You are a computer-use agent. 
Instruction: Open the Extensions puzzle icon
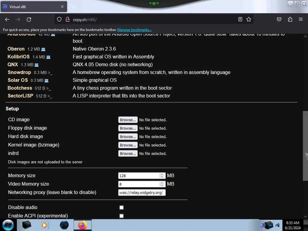290,19
